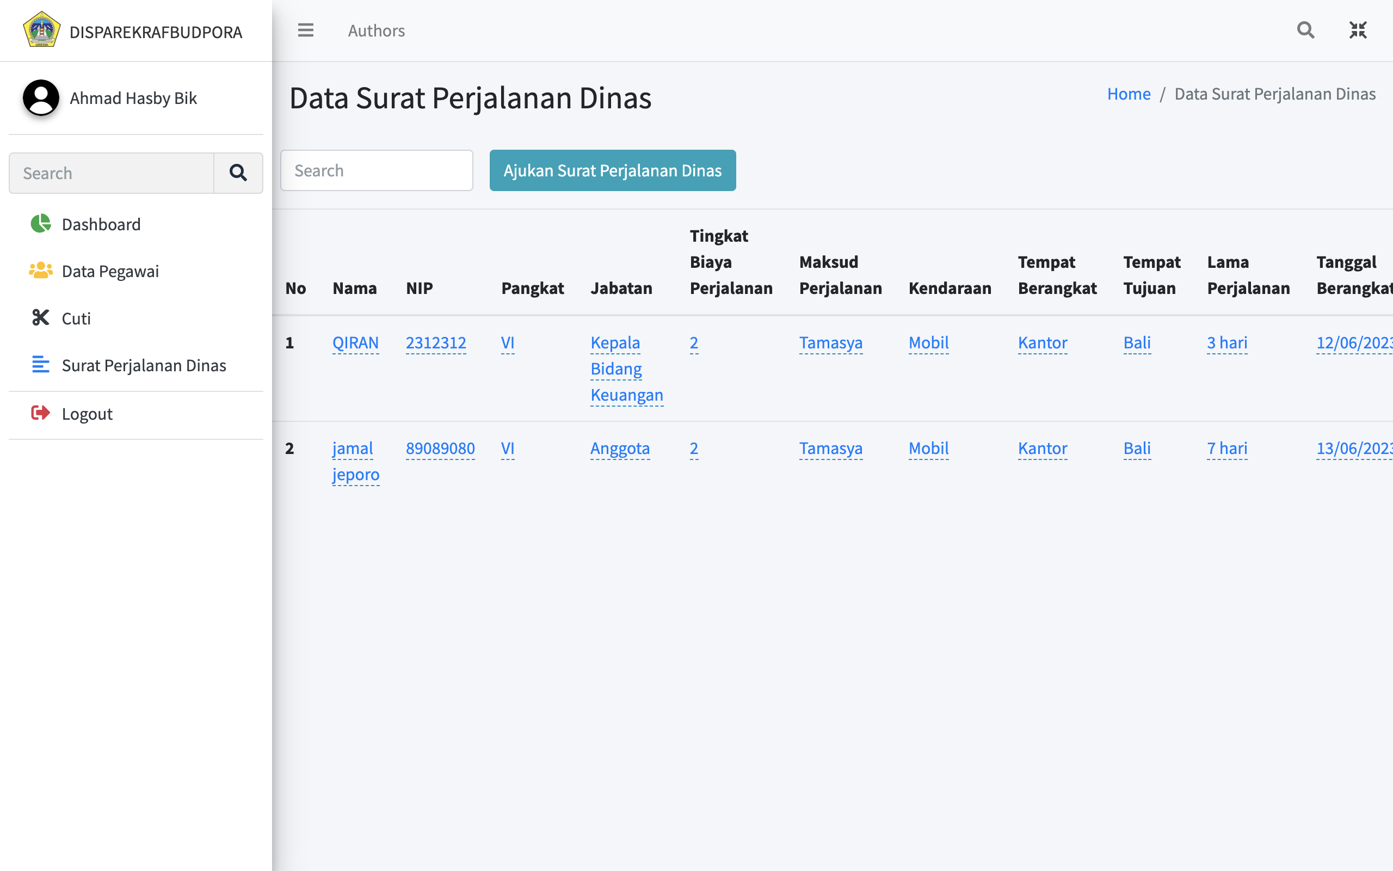The width and height of the screenshot is (1393, 871).
Task: Click Bali in jamal jeporo's row
Action: [x=1137, y=448]
